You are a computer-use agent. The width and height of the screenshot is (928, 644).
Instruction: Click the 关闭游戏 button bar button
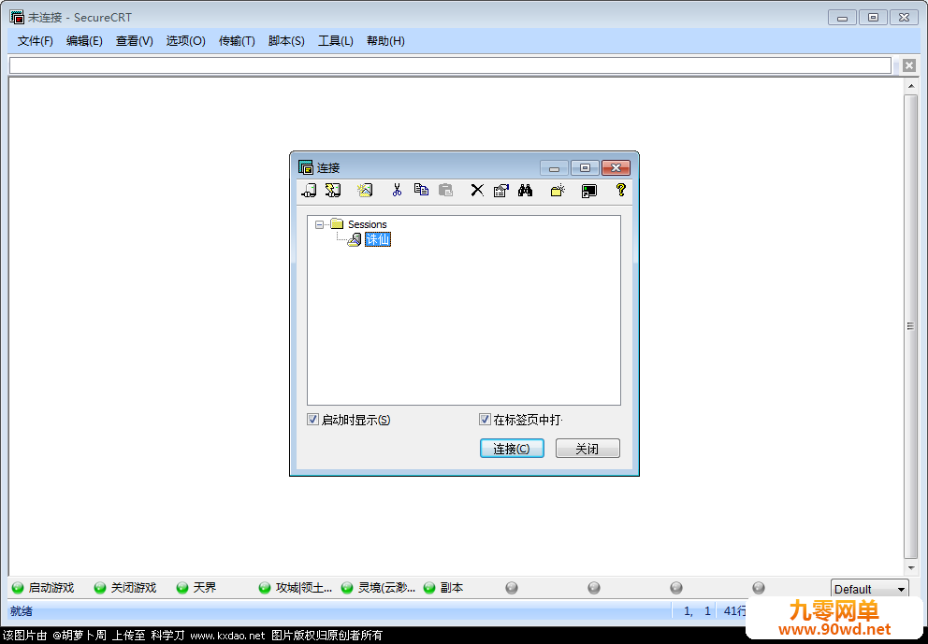(x=125, y=587)
